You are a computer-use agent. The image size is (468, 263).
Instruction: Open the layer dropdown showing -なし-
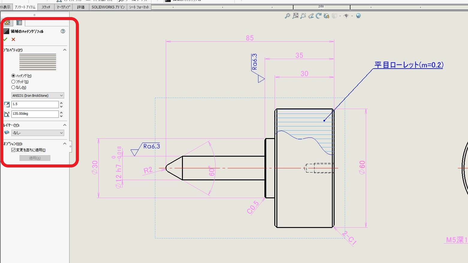37,133
